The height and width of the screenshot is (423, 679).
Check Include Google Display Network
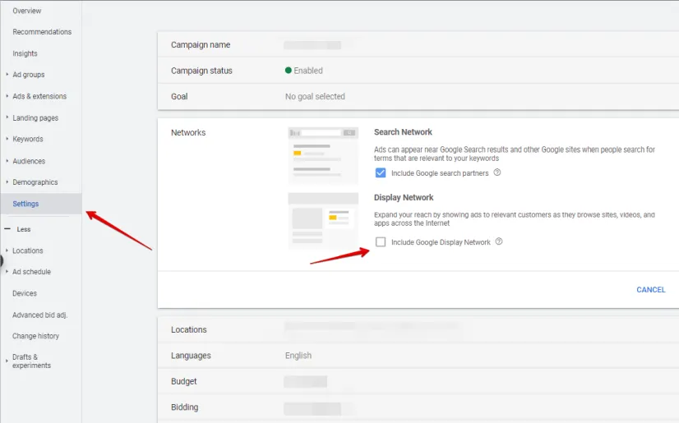[381, 241]
